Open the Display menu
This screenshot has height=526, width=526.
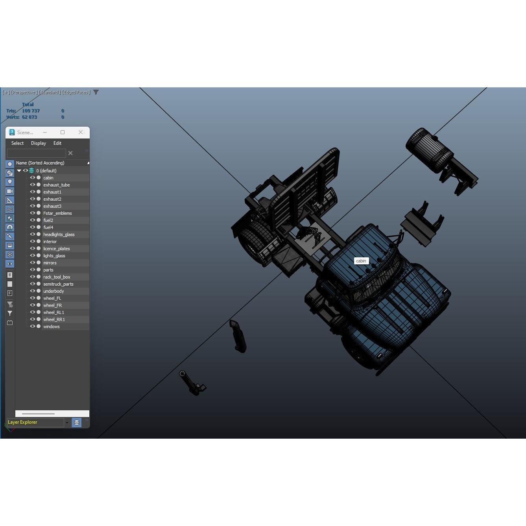(x=38, y=143)
